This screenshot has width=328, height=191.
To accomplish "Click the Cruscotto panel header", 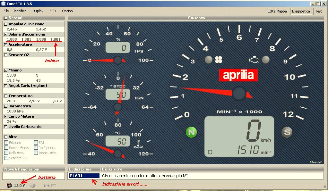I will pos(196,18).
